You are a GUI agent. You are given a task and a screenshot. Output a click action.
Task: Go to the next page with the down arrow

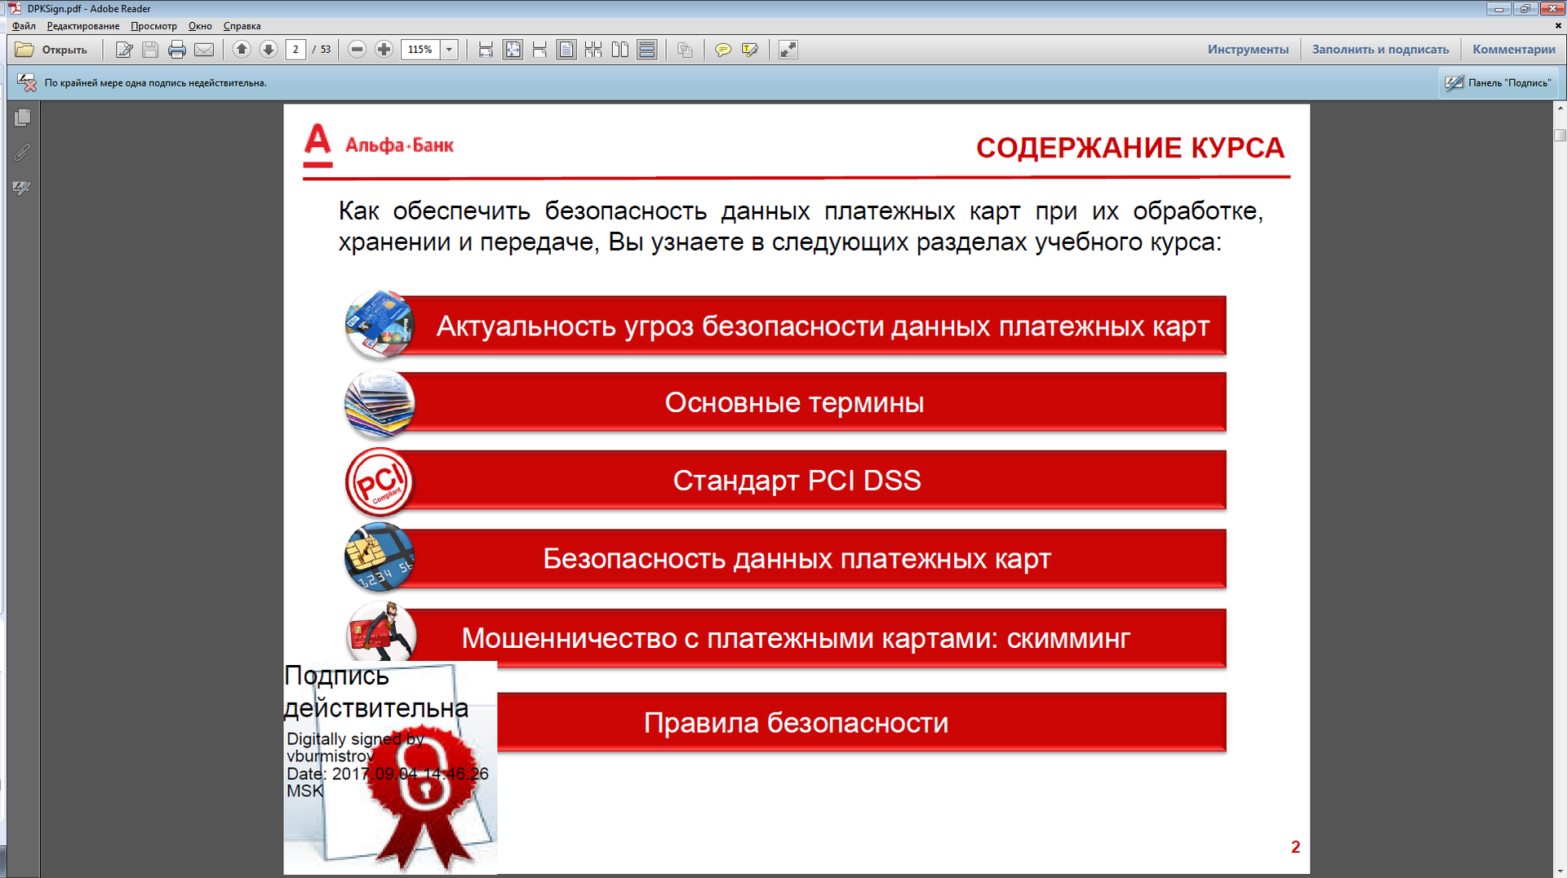tap(269, 50)
